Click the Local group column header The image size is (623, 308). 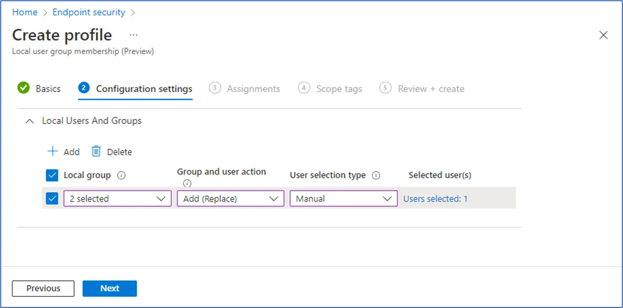[x=87, y=175]
